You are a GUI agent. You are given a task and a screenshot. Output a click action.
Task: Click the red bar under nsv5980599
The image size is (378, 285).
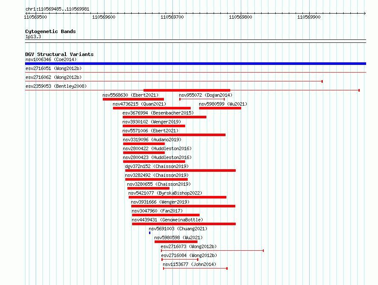220,108
